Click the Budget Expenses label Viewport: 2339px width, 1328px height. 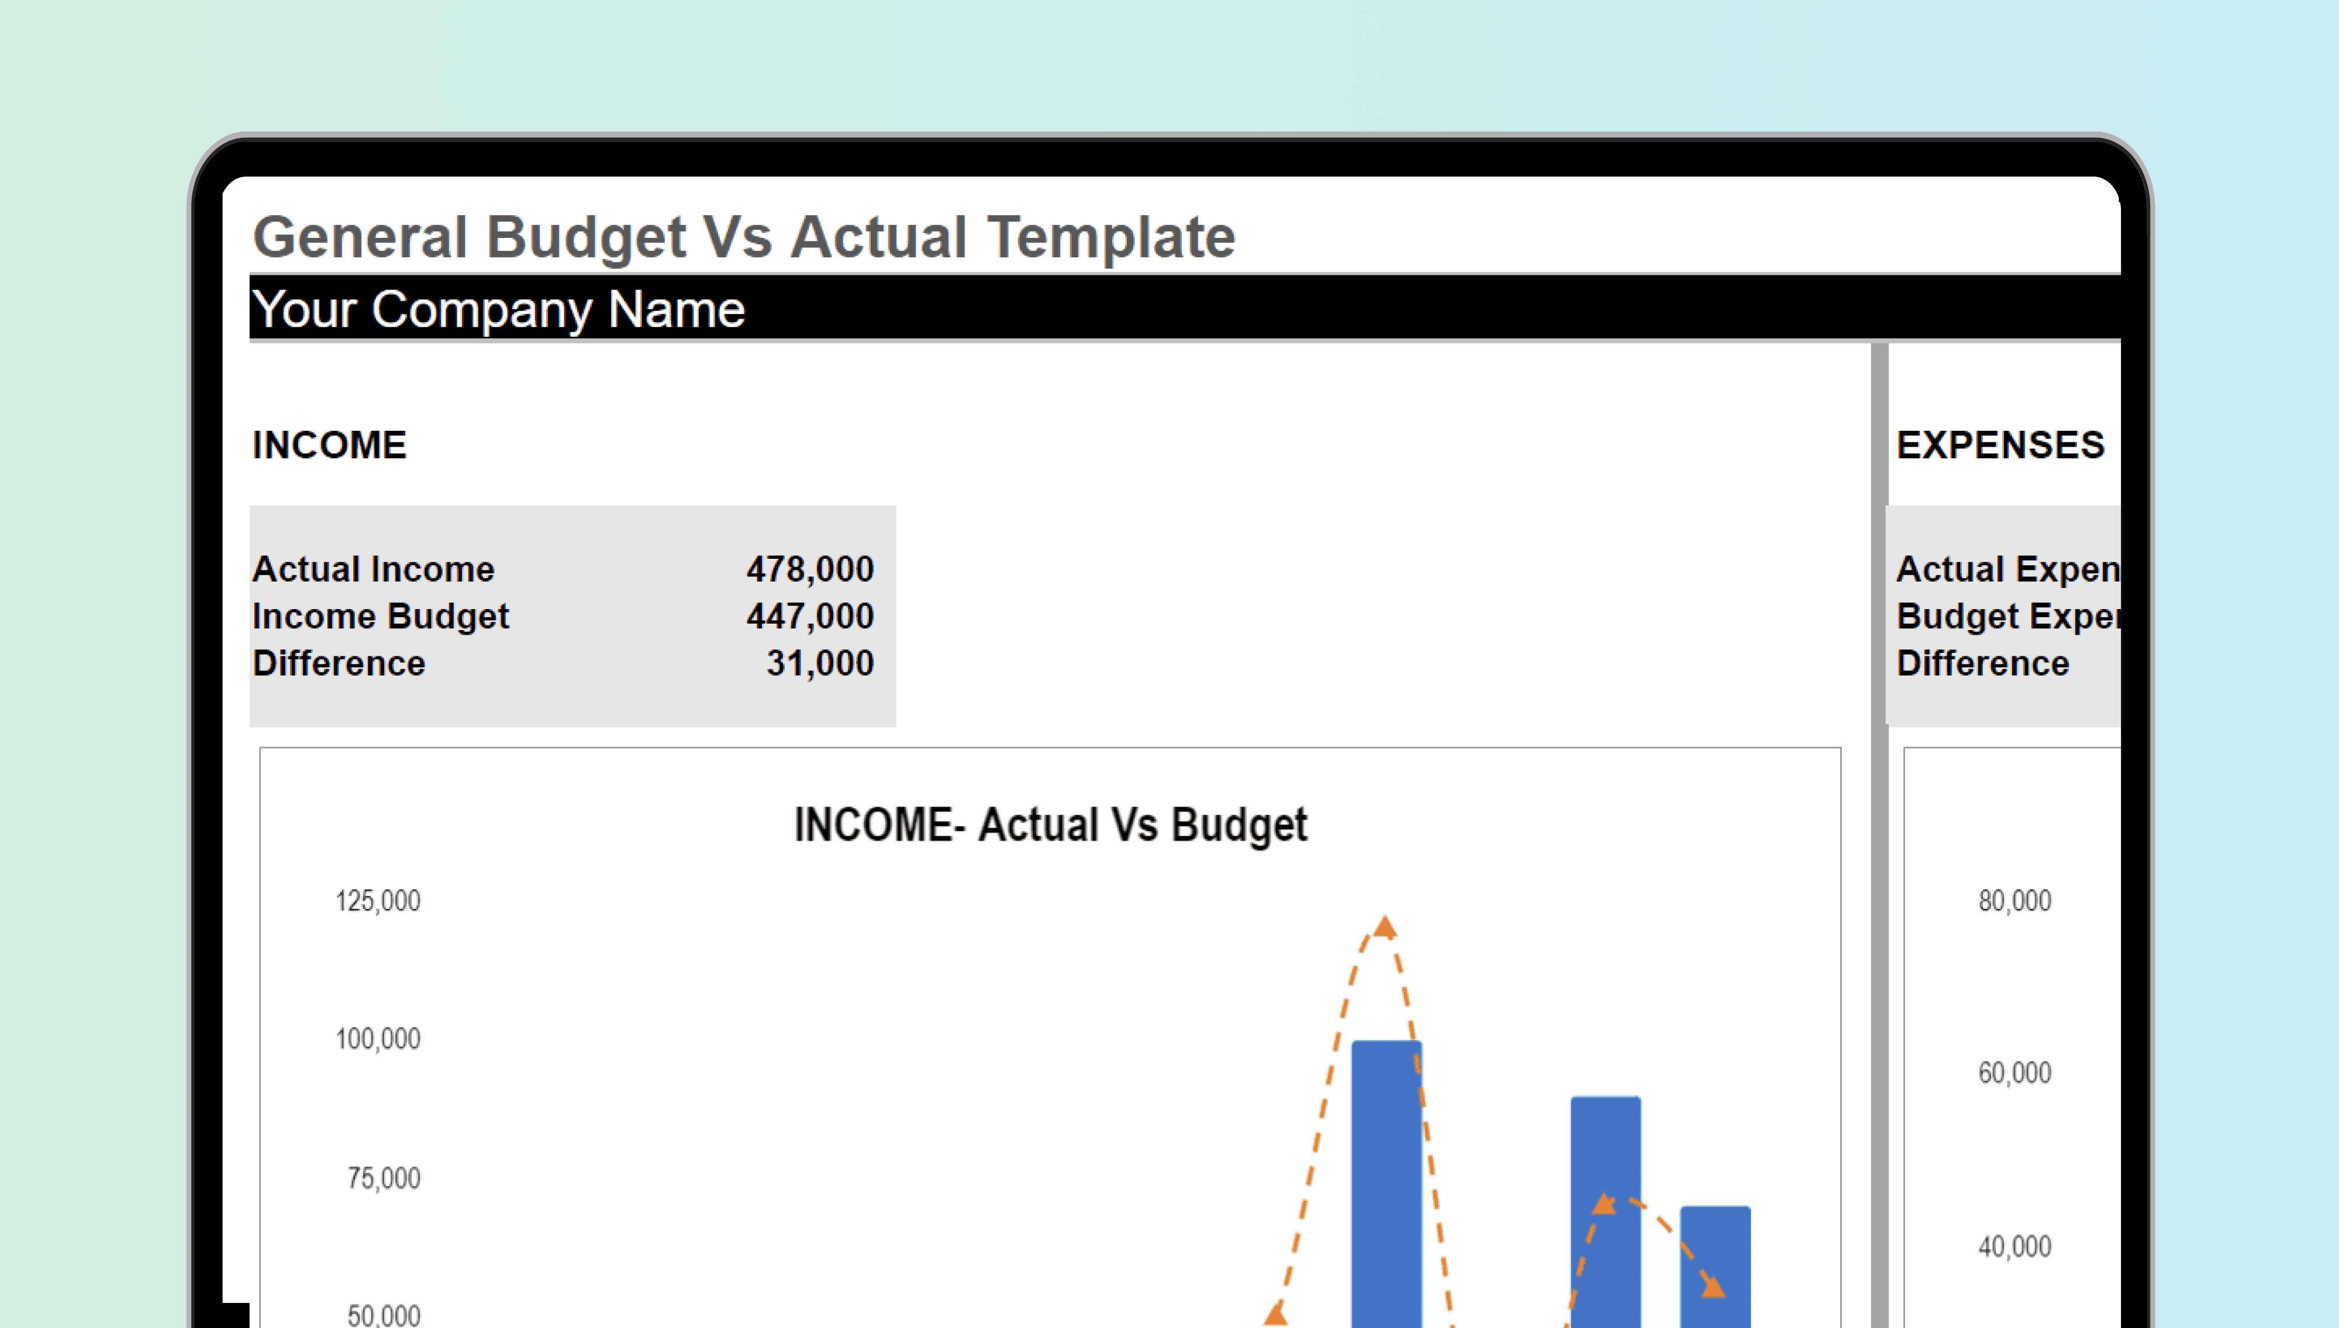(x=2008, y=617)
